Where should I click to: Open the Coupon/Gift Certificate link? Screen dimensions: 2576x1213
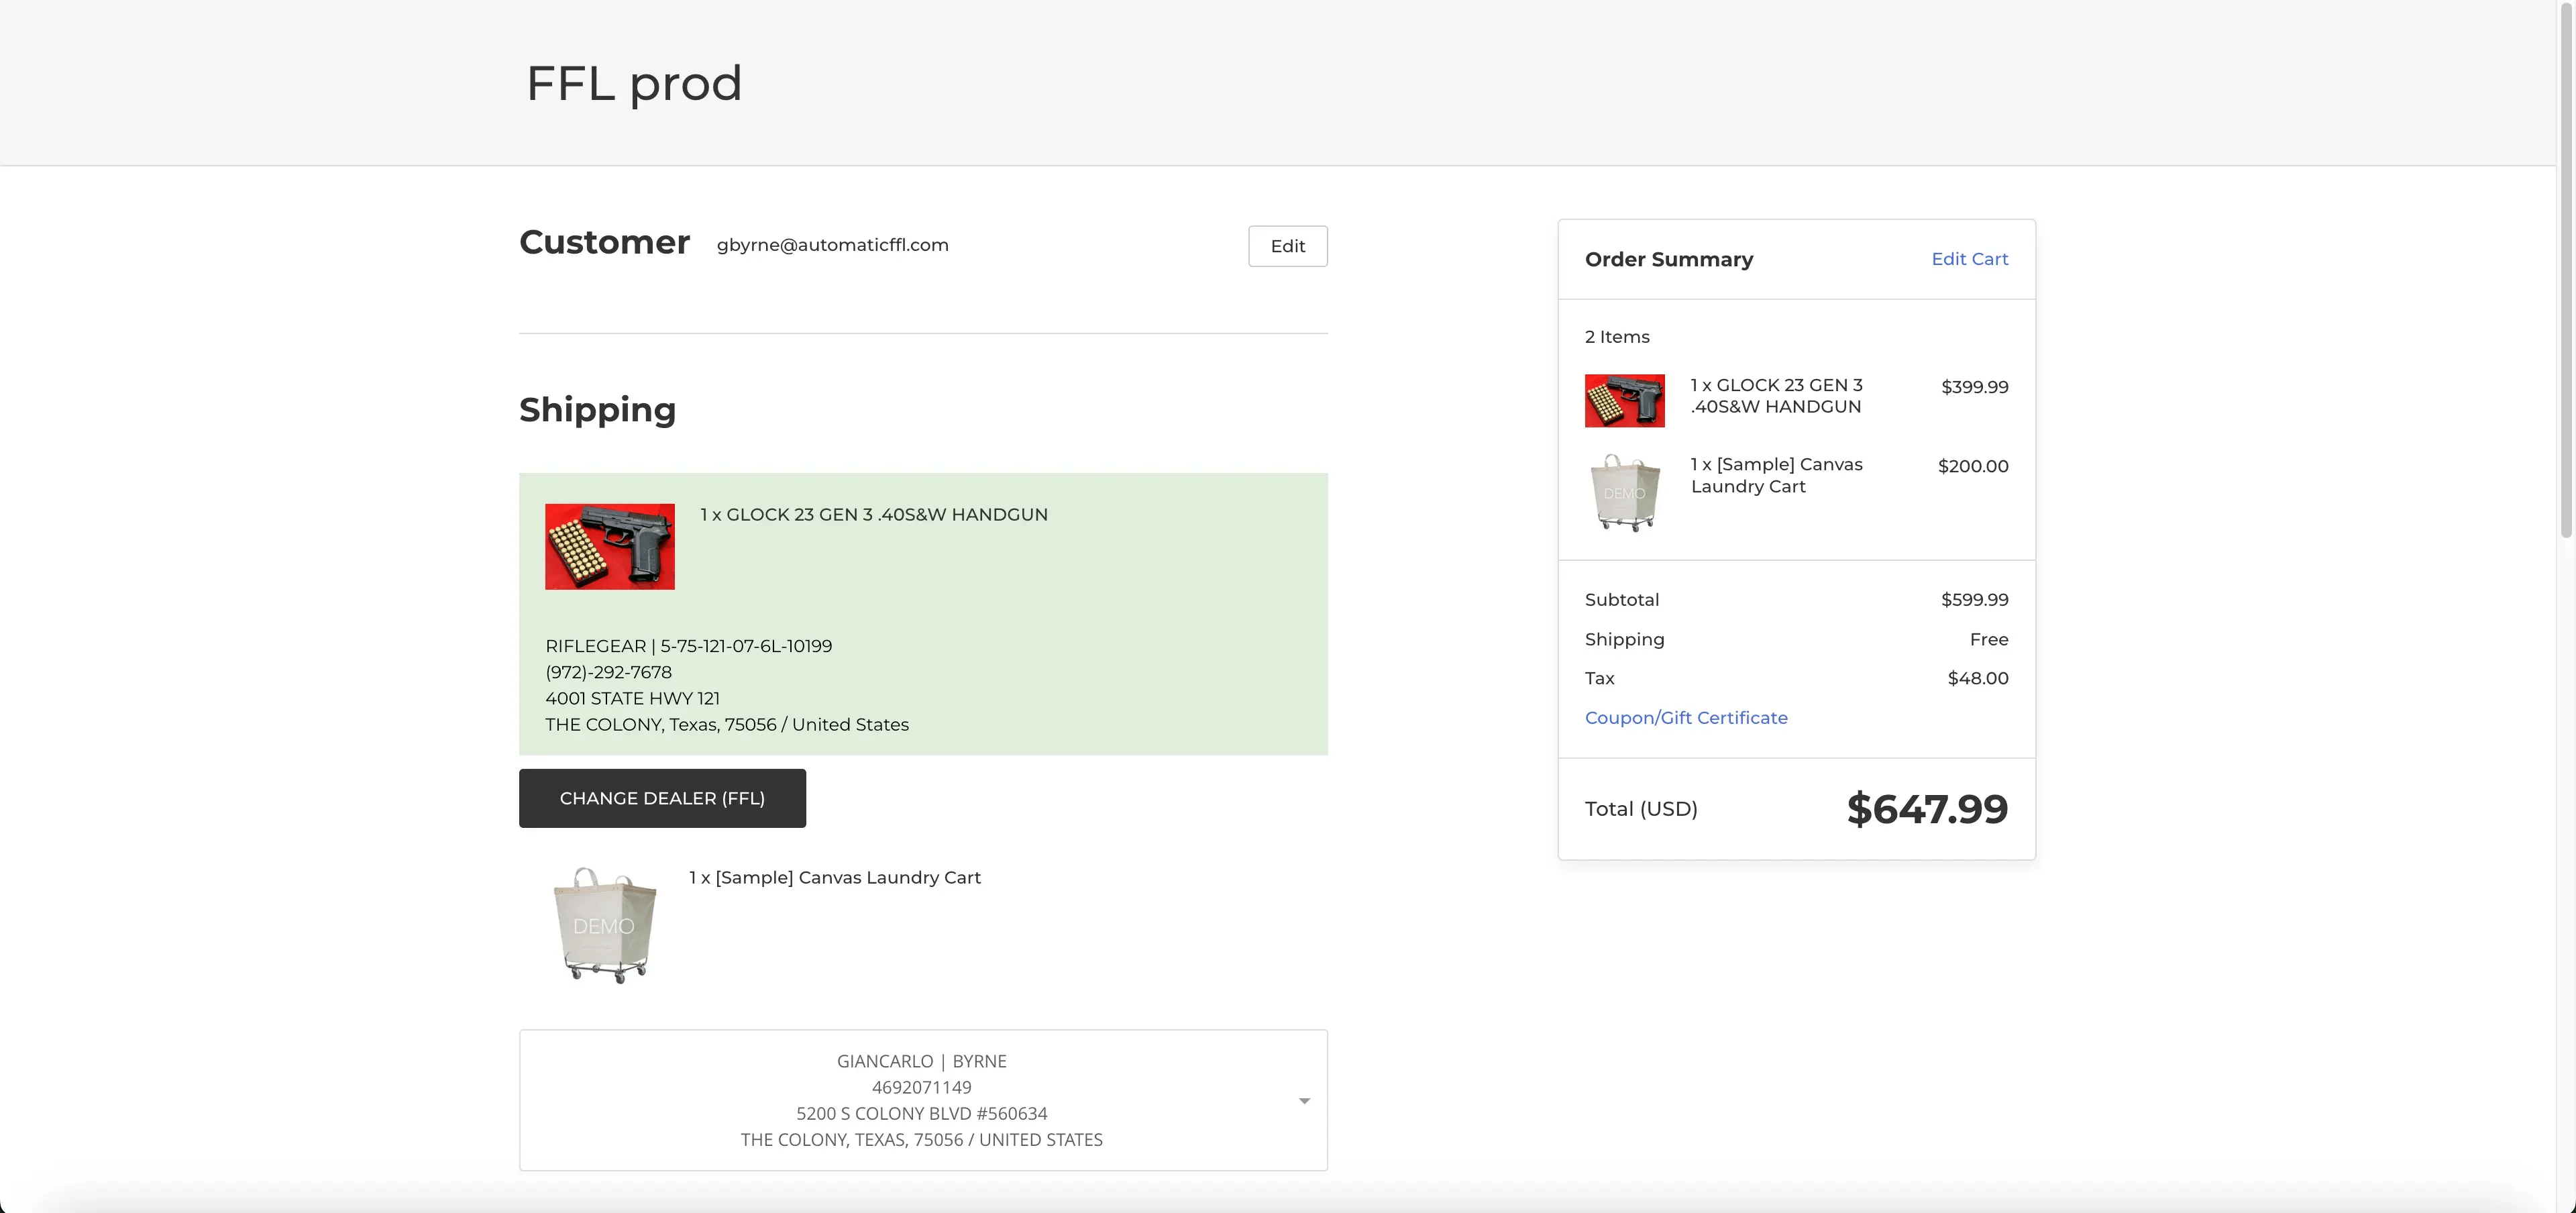[x=1686, y=718]
